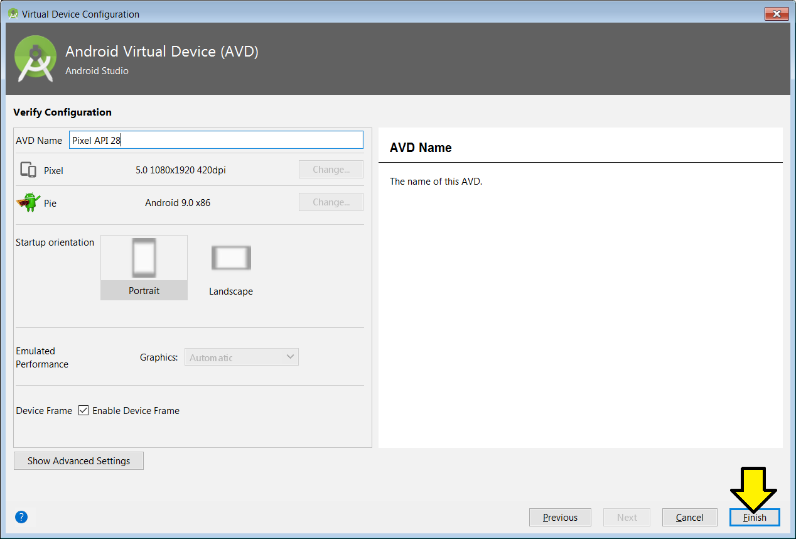Click the Pixel device hardware icon
Image resolution: width=796 pixels, height=539 pixels.
[x=28, y=170]
